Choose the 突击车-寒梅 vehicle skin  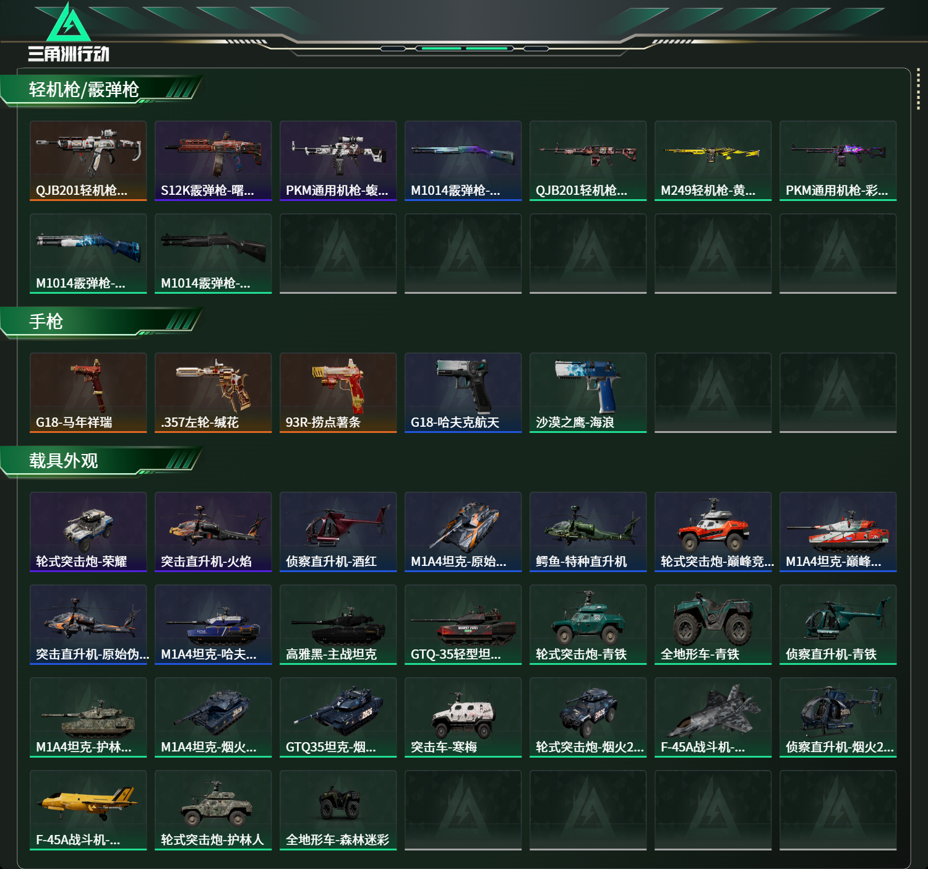pyautogui.click(x=463, y=717)
